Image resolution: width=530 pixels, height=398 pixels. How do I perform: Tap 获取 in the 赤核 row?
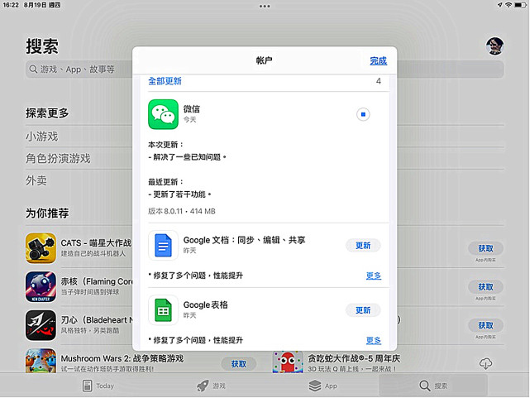point(485,287)
